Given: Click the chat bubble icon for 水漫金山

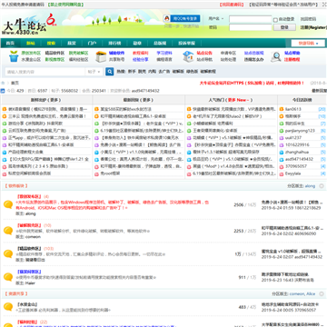Looking at the screenshot, I should [x=8, y=307].
